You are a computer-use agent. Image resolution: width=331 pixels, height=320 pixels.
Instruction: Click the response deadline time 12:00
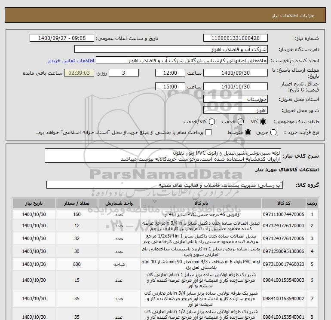point(170,73)
